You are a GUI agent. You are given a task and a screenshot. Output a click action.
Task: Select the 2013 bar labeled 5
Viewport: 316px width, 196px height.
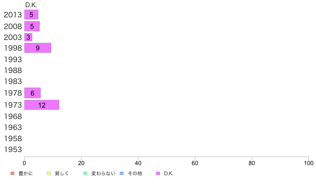click(31, 15)
